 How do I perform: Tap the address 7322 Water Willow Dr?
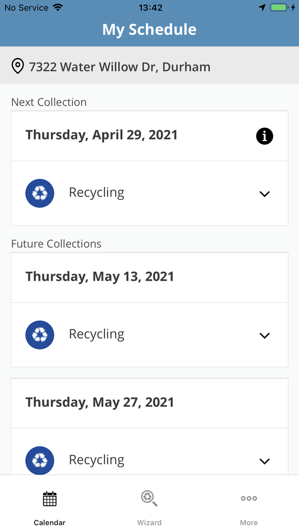point(120,67)
